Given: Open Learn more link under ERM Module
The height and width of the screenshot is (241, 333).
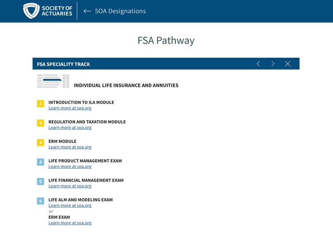Looking at the screenshot, I should click(70, 147).
